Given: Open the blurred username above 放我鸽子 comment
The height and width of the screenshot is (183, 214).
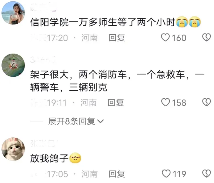Looking at the screenshot, I should click(x=44, y=143).
